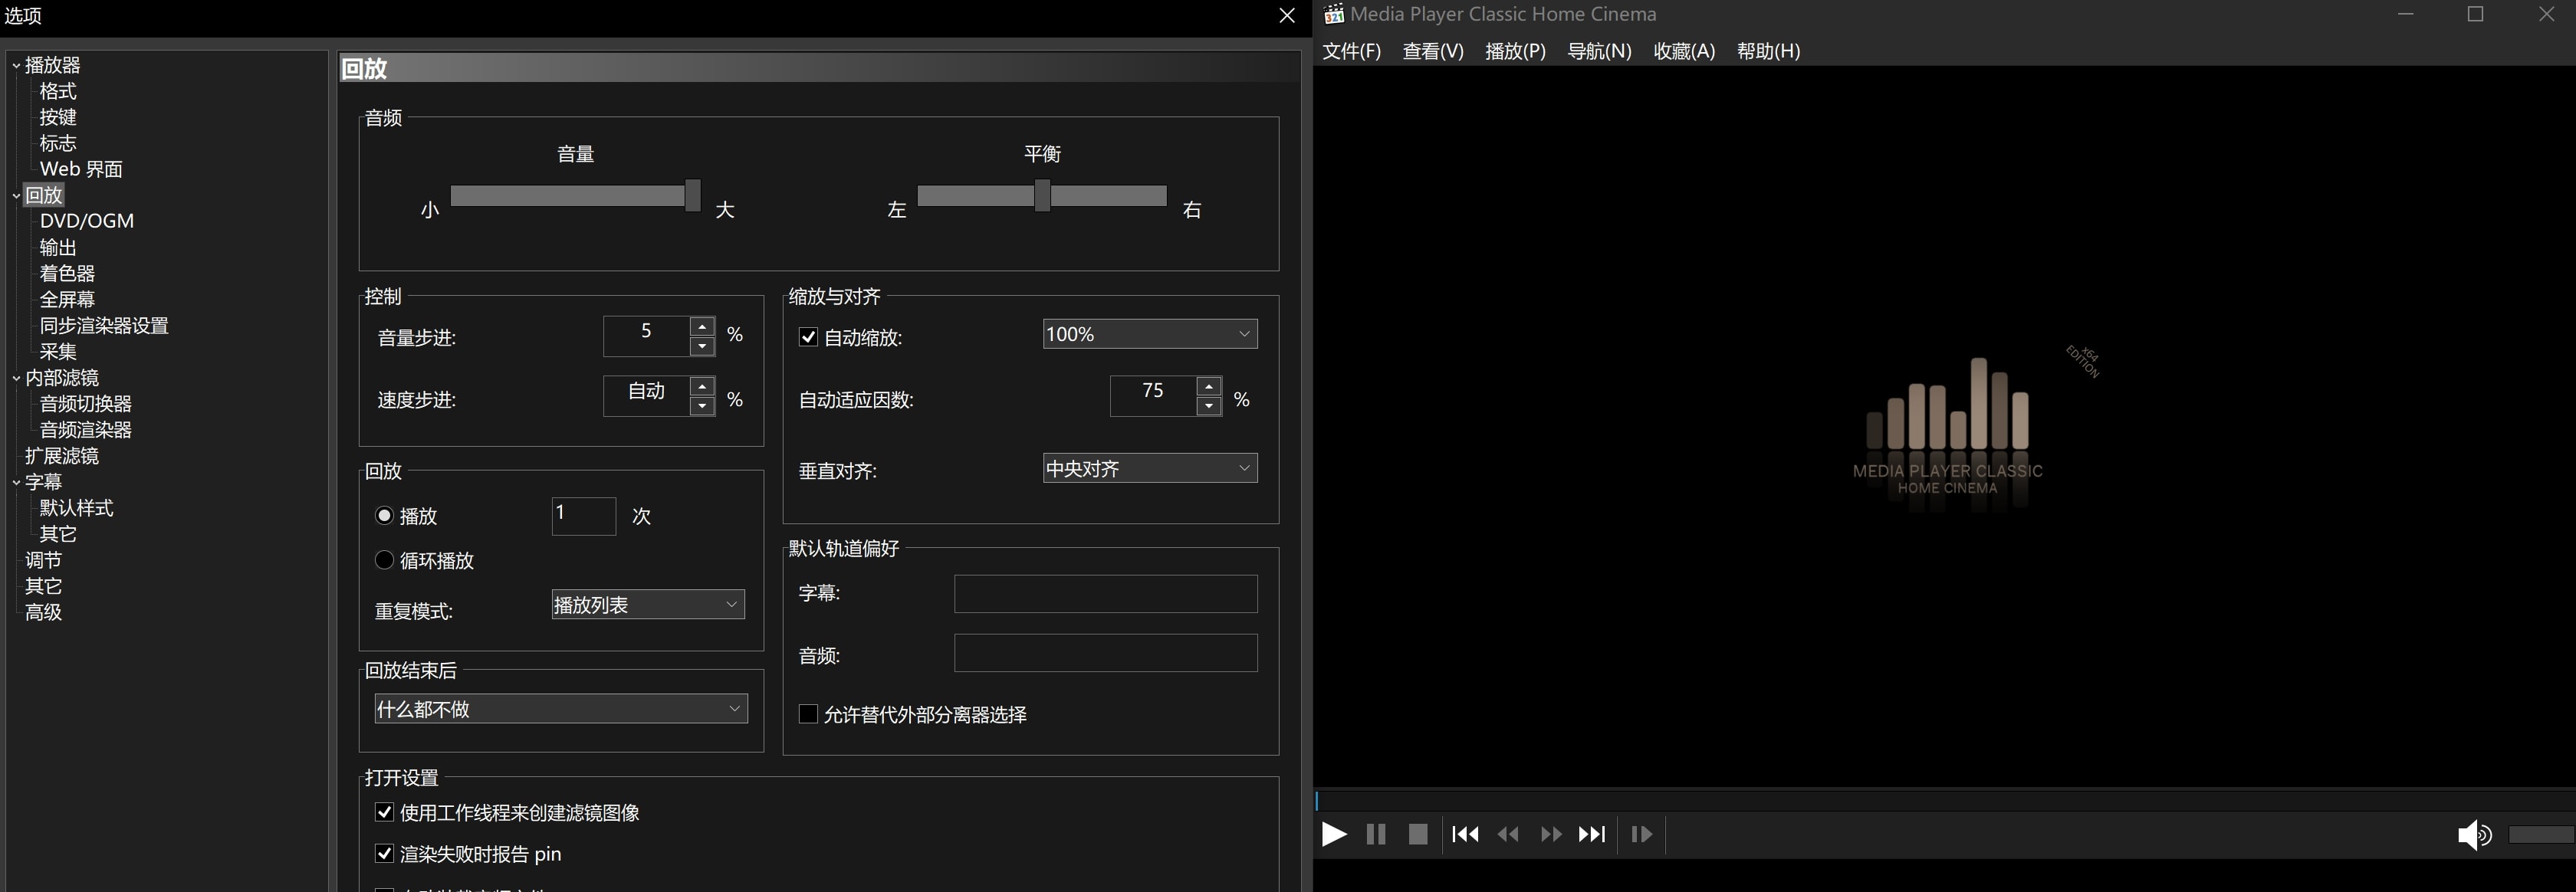Click the Stop button in the player

[1418, 834]
